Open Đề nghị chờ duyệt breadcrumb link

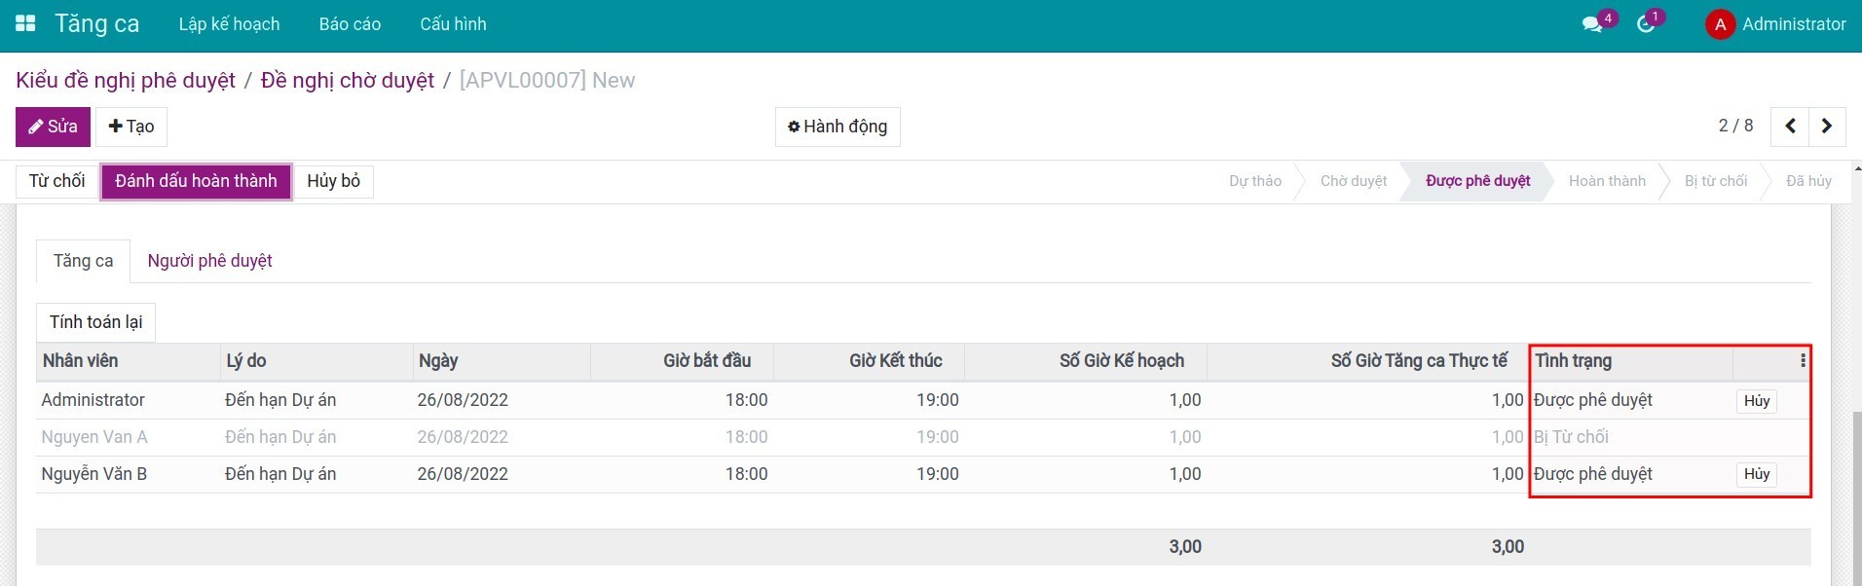click(x=347, y=80)
